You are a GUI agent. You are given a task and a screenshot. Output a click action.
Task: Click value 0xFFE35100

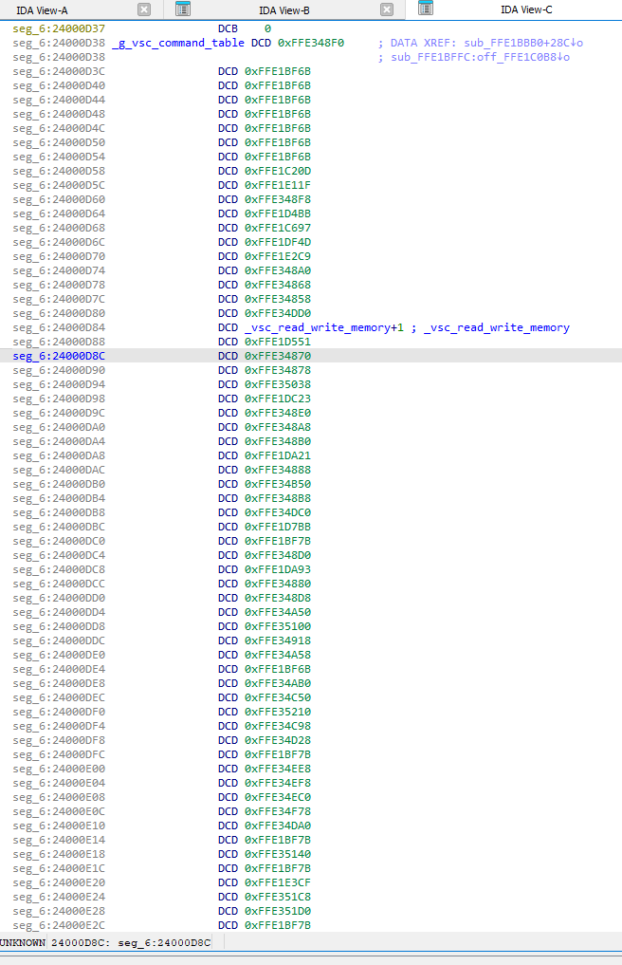point(278,626)
